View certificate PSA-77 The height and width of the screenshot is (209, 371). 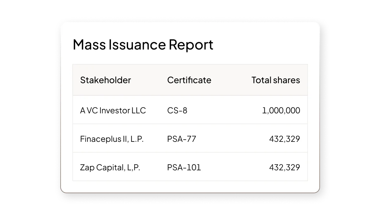point(181,139)
